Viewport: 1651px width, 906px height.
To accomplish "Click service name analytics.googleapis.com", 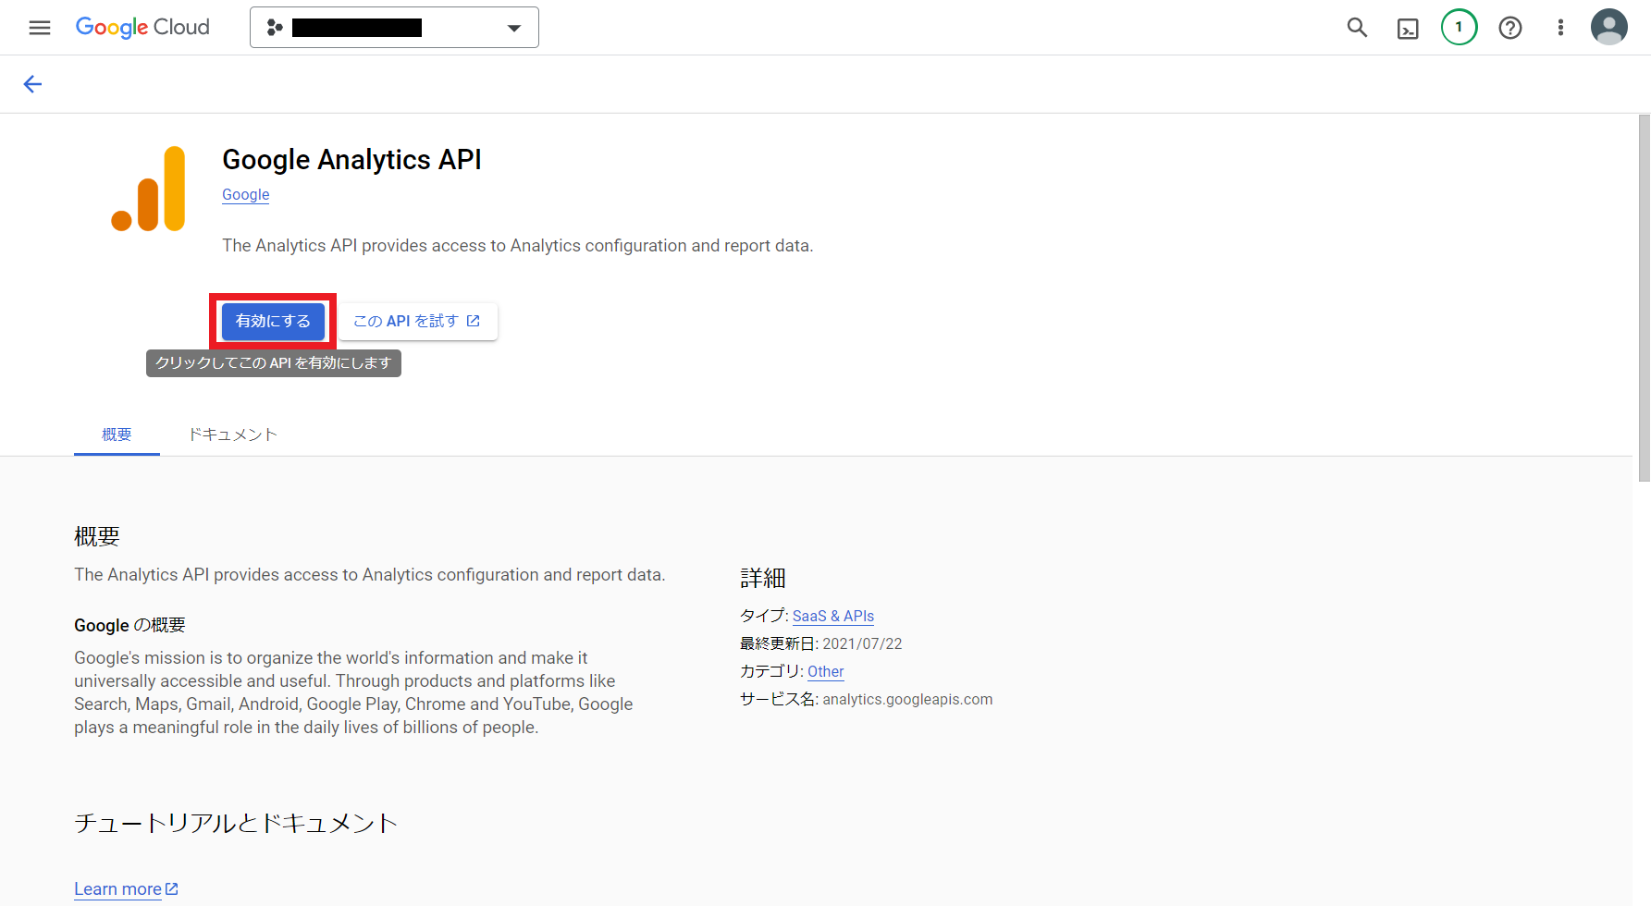I will 907,700.
